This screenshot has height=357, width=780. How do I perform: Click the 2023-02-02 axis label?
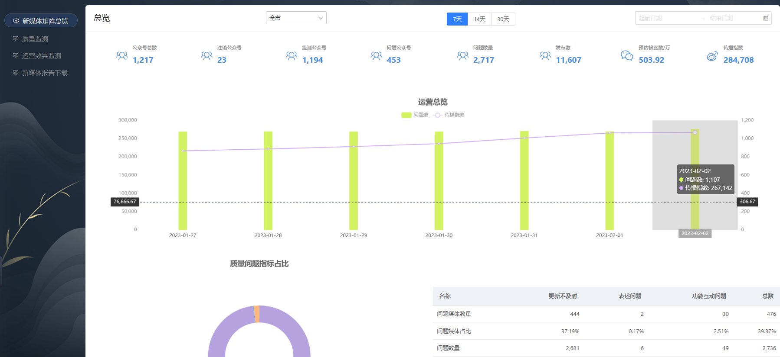point(695,233)
